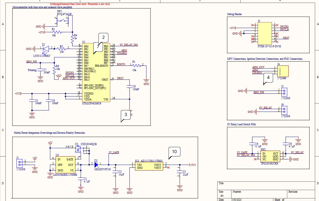The width and height of the screenshot is (319, 201).
Task: Click the callout balloon labeled 2
Action: click(x=103, y=37)
